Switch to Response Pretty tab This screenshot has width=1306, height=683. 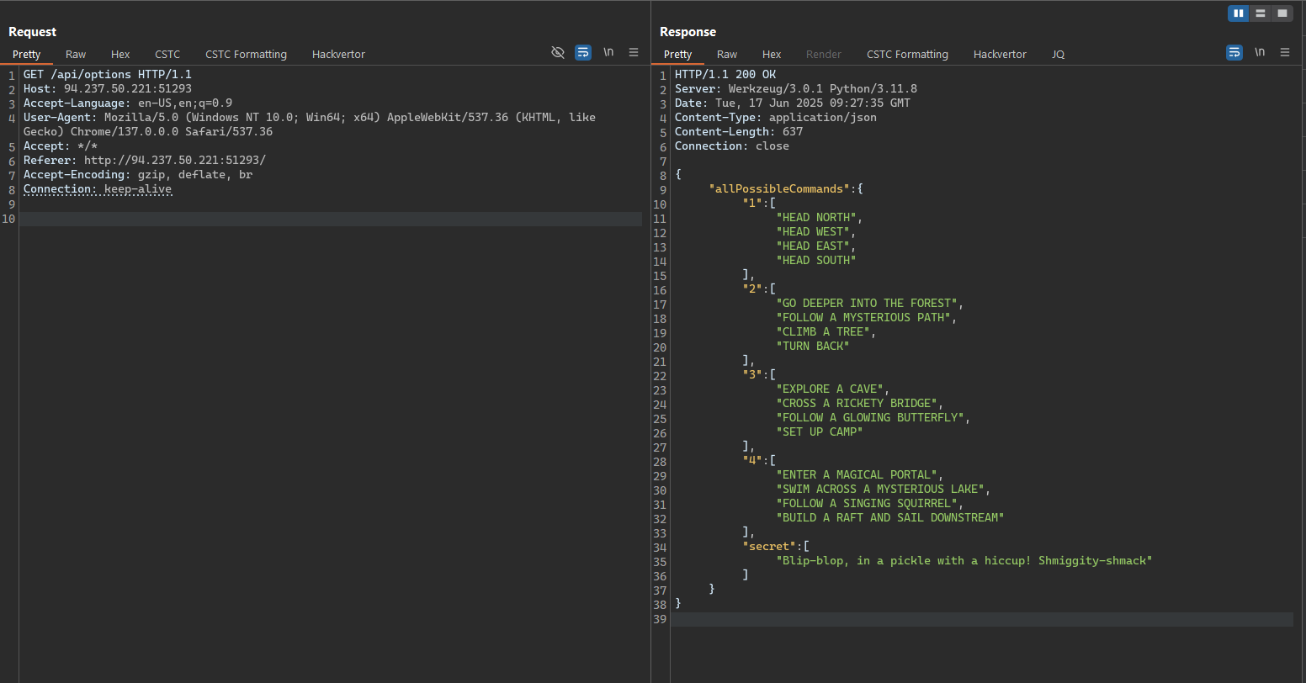coord(677,55)
